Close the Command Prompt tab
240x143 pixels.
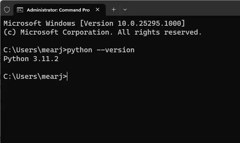(x=98, y=10)
